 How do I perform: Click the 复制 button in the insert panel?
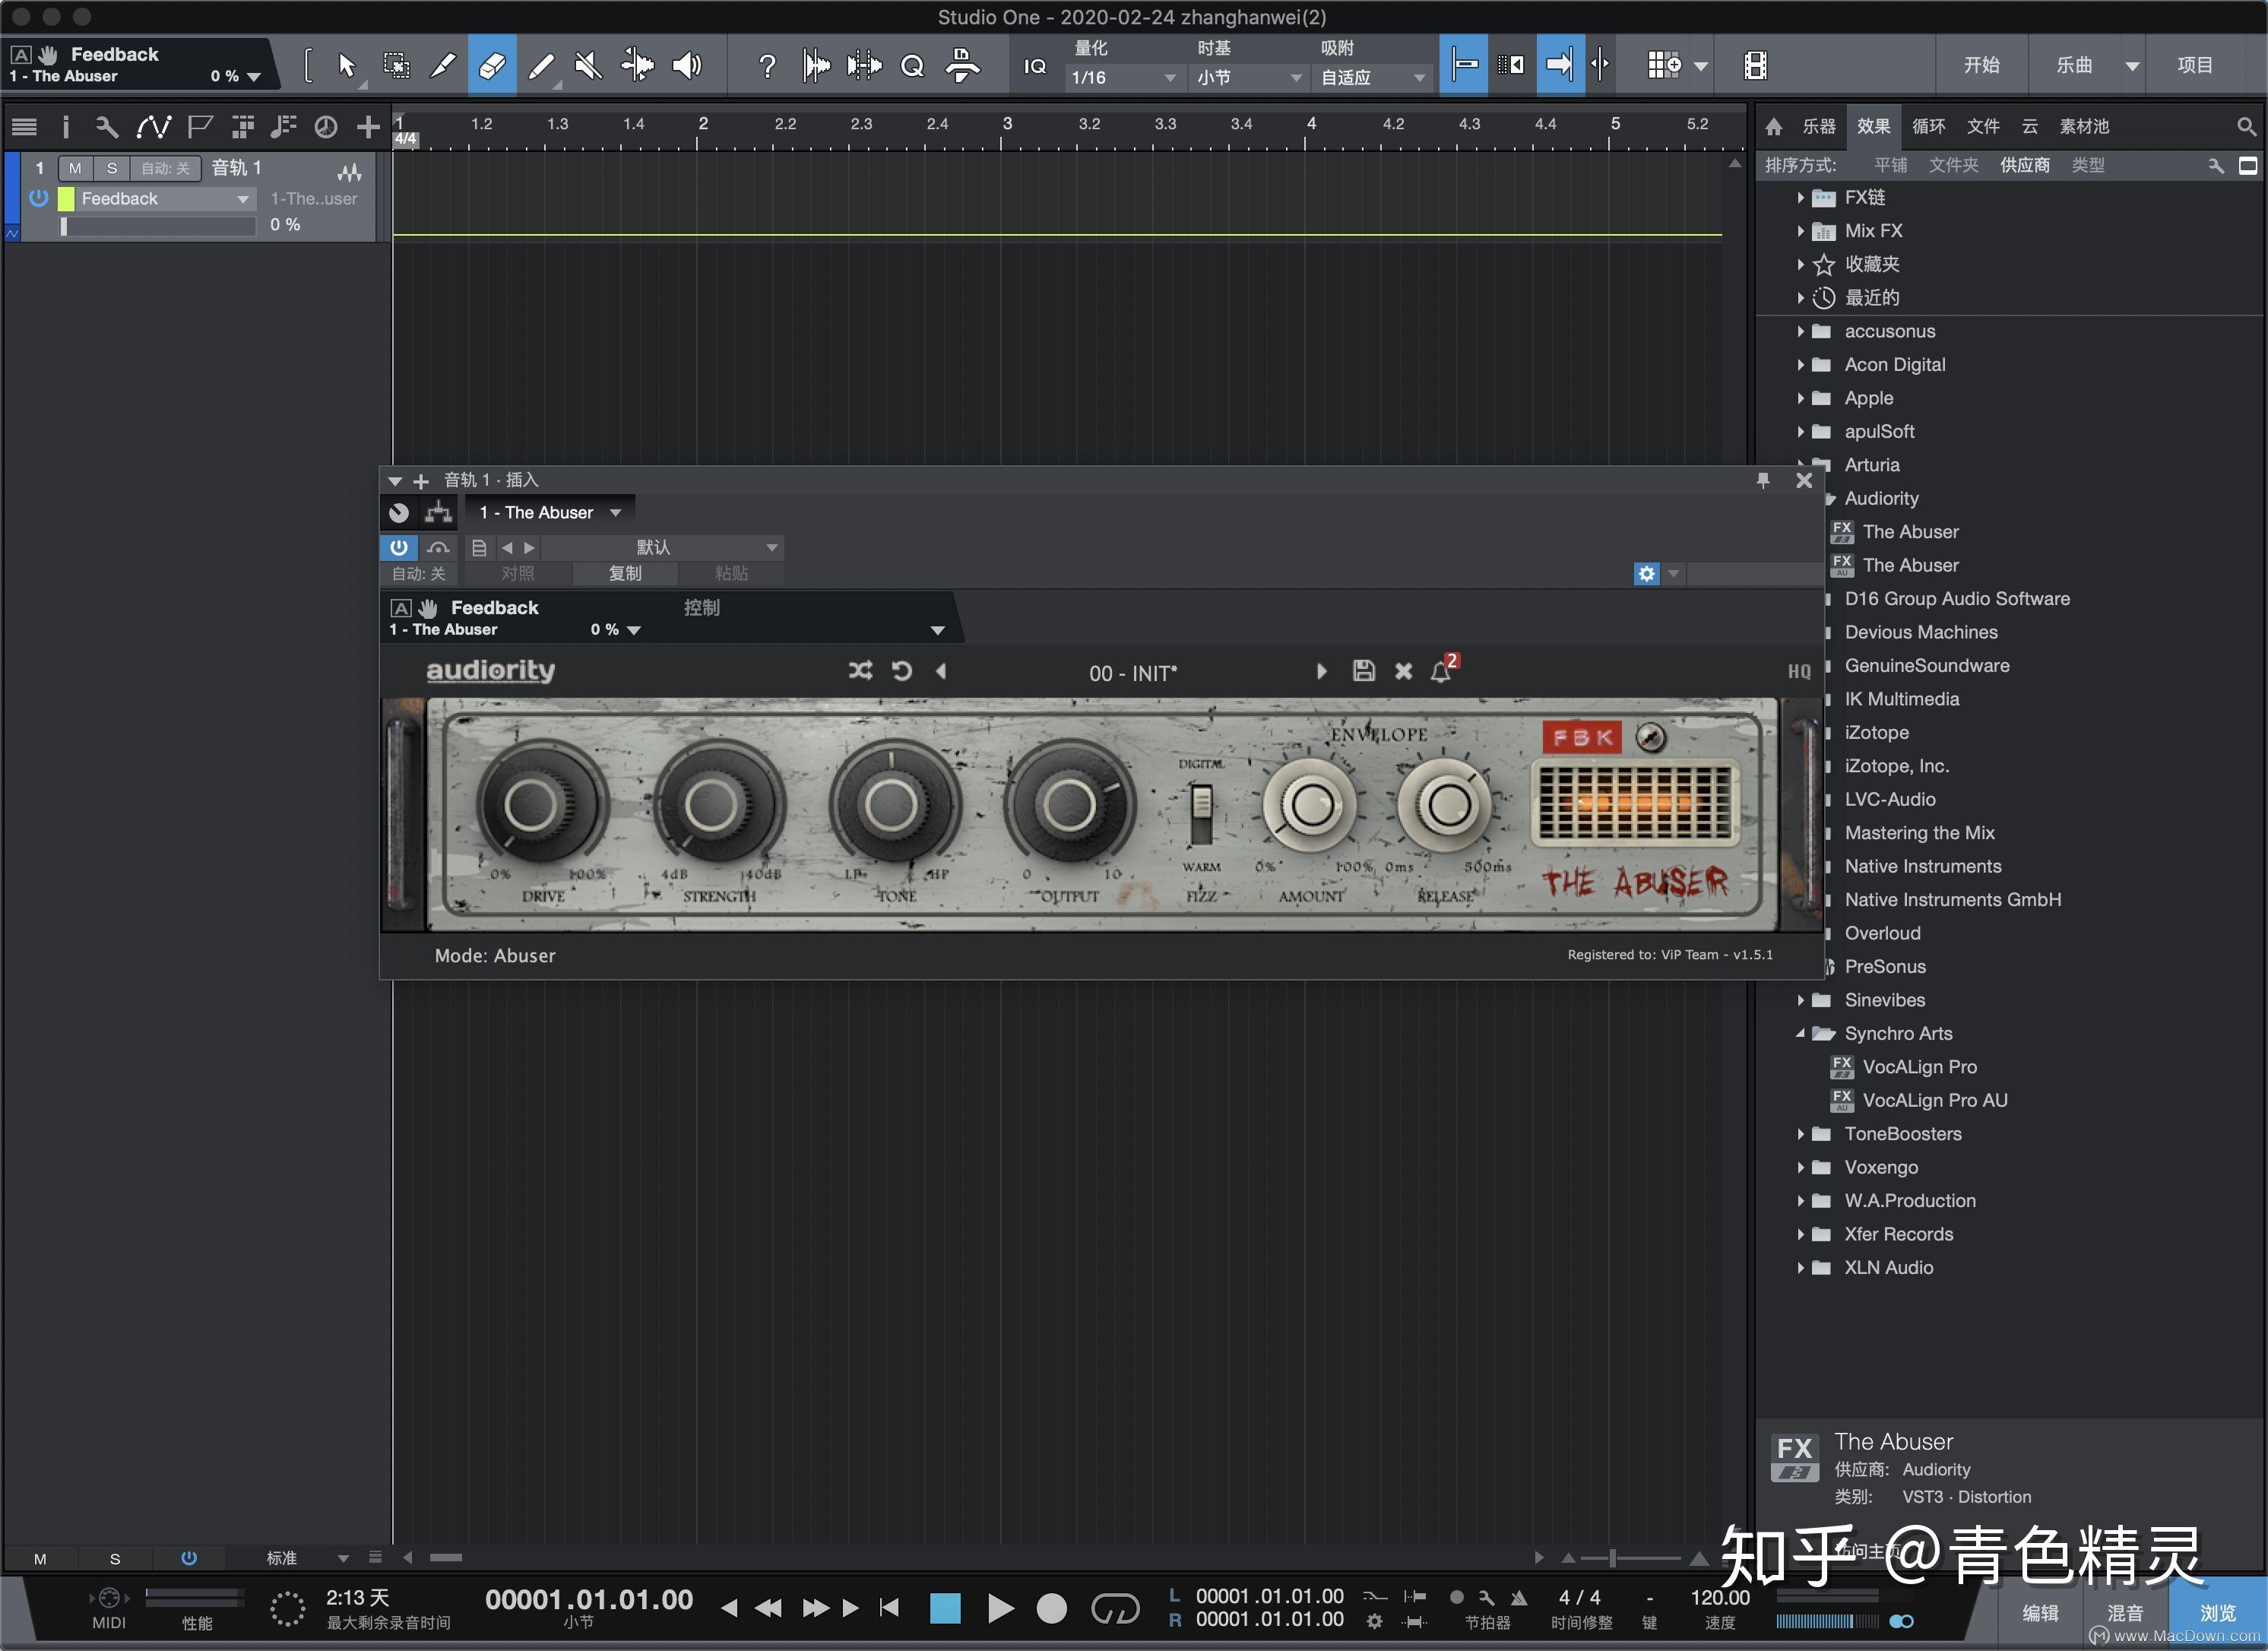[x=625, y=573]
